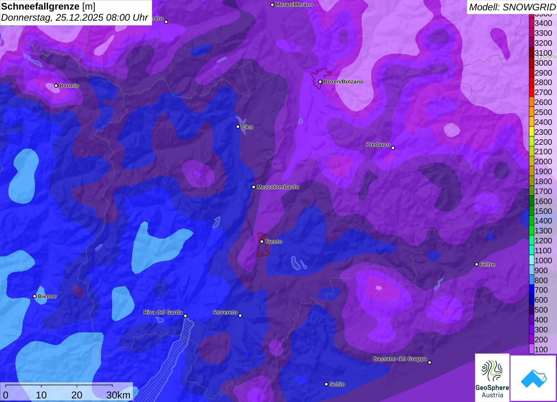Click the legend value "800"
557x402 pixels.
point(541,280)
